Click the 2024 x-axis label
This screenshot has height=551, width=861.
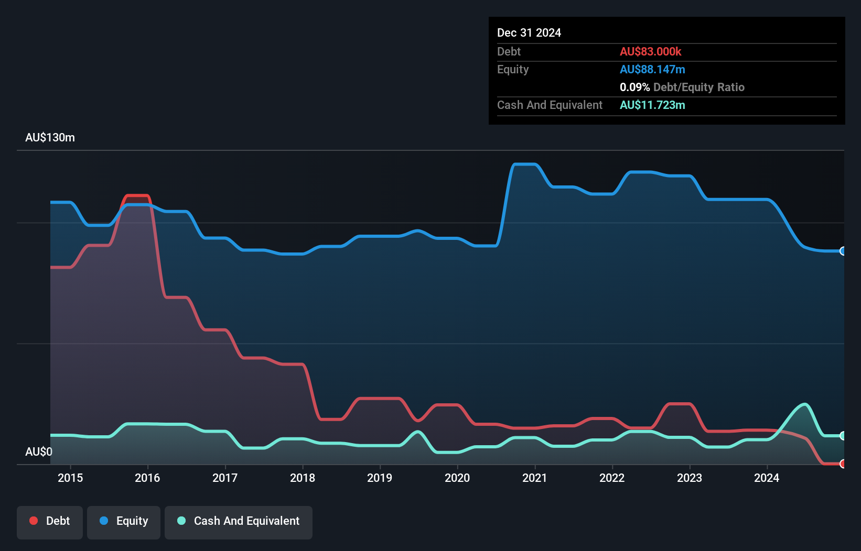pyautogui.click(x=767, y=478)
